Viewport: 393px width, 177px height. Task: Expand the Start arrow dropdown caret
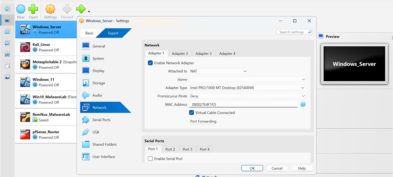(x=89, y=11)
